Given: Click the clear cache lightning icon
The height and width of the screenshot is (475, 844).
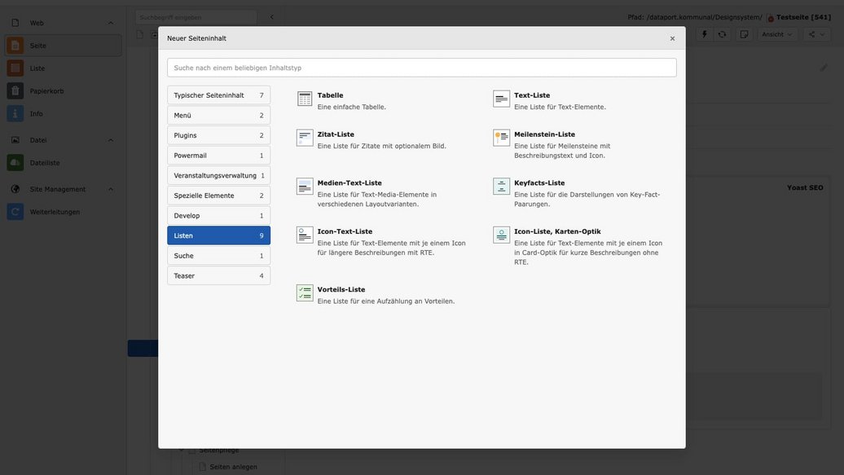Looking at the screenshot, I should (705, 34).
